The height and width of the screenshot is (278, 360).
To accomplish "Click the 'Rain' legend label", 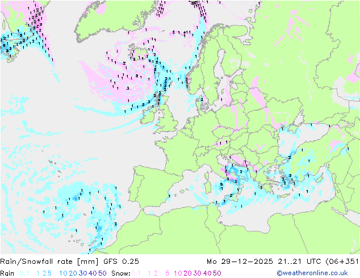I will 7,273.
